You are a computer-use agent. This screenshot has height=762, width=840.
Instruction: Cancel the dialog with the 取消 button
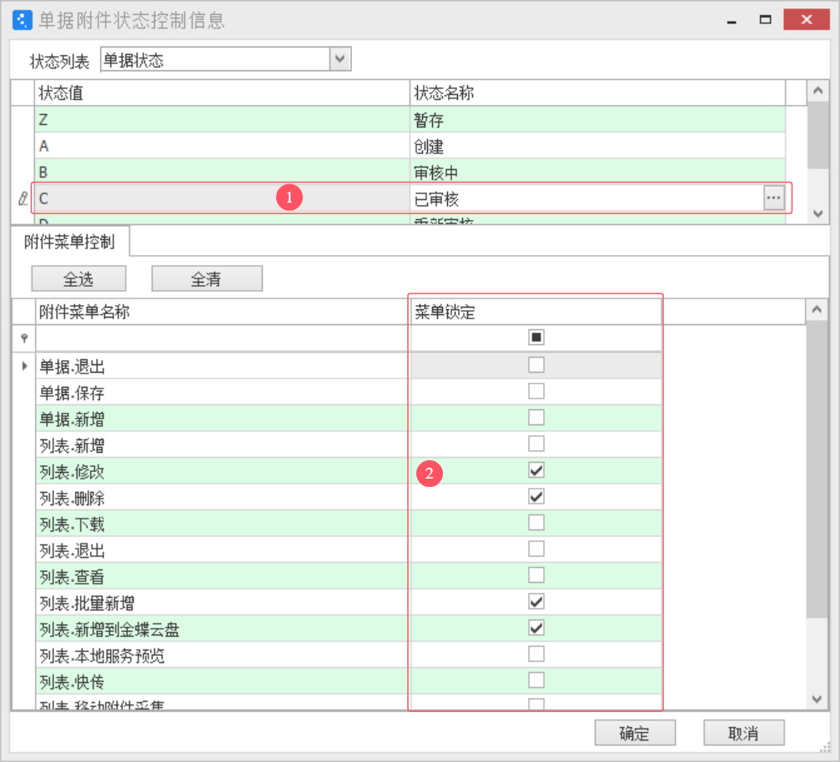point(743,733)
